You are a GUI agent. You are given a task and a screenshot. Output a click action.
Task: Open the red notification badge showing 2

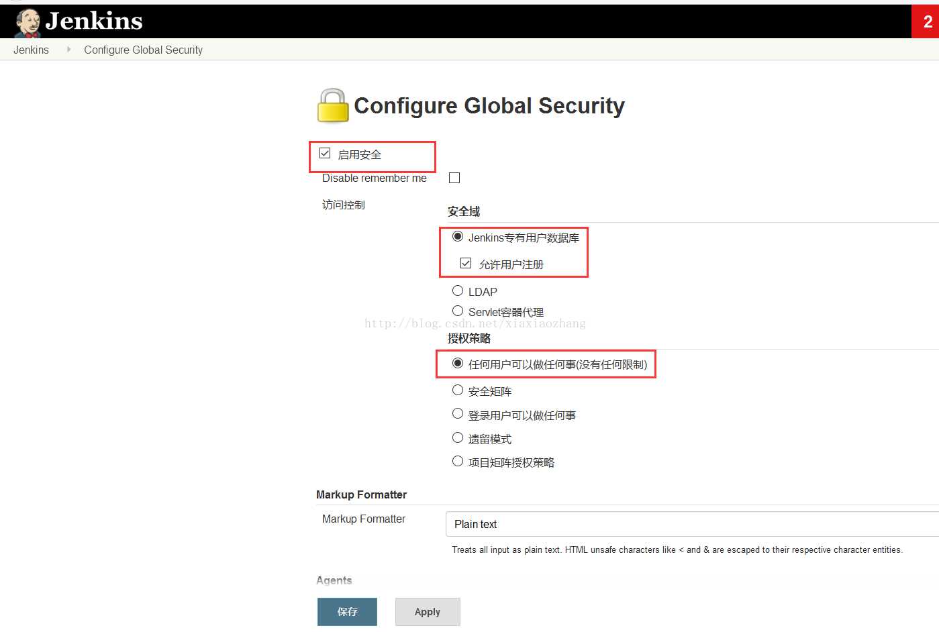[x=926, y=21]
